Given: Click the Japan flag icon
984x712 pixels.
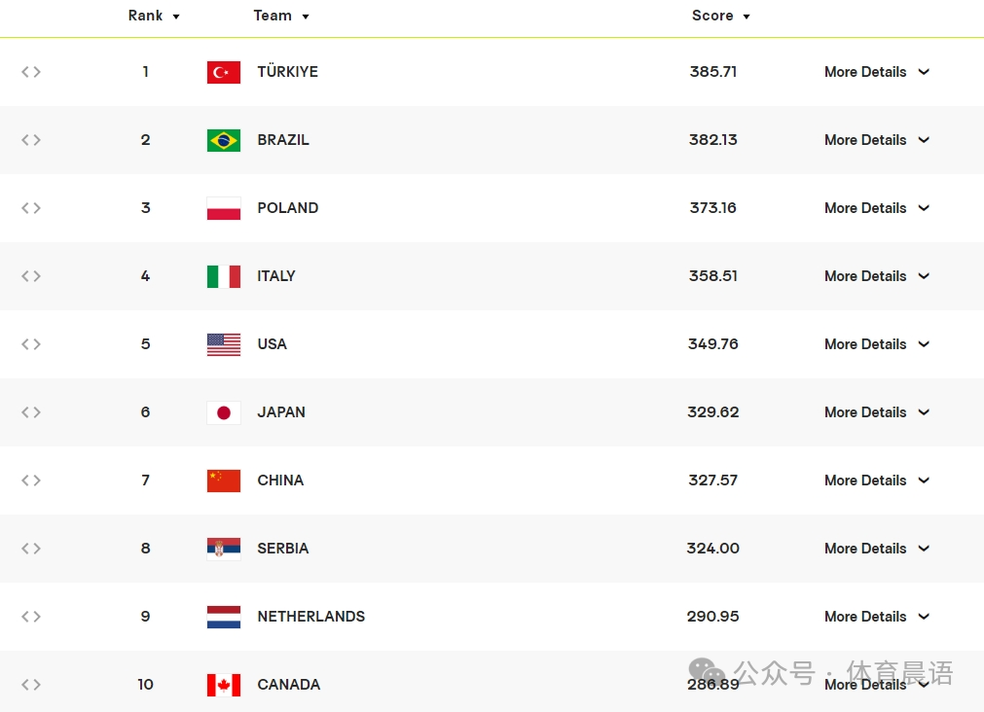Looking at the screenshot, I should 223,412.
